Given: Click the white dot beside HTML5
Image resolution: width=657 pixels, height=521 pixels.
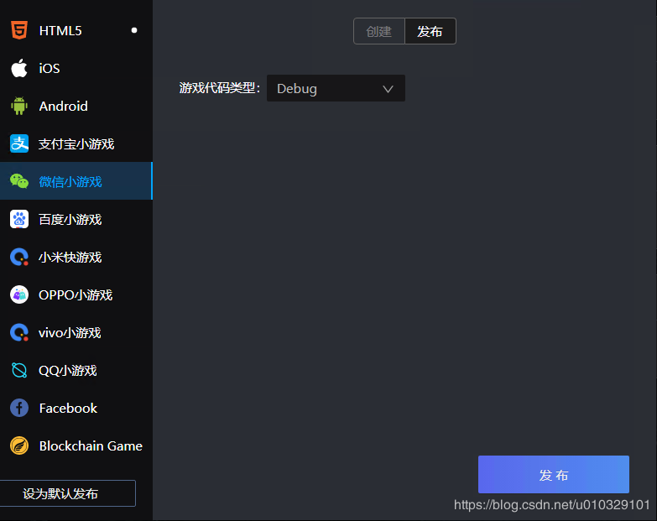Looking at the screenshot, I should 134,31.
